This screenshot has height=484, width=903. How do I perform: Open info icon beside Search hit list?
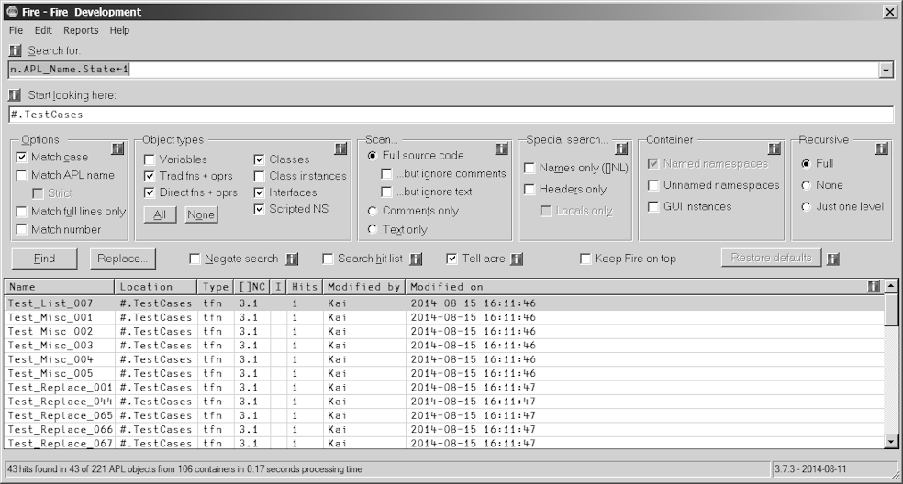[416, 259]
